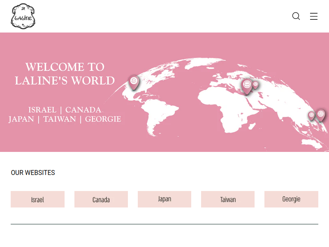Click the Laline logo

(23, 16)
